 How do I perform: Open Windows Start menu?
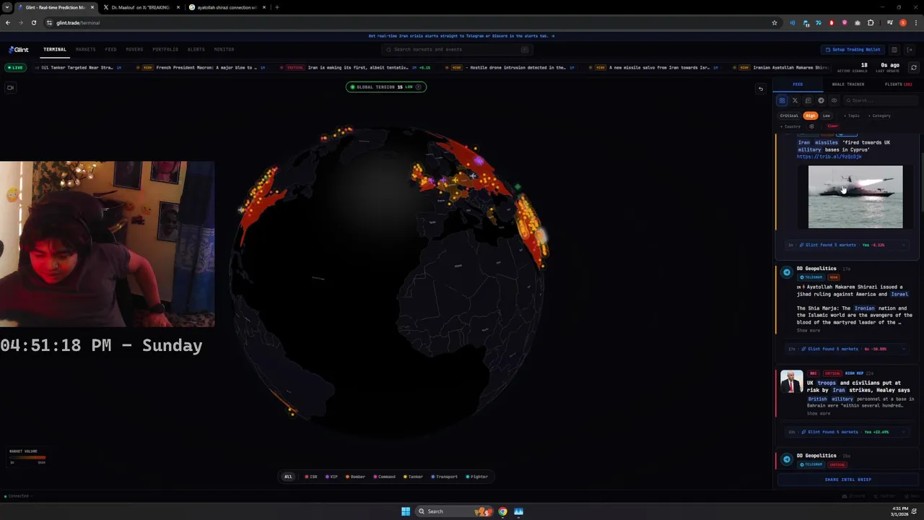click(x=406, y=511)
